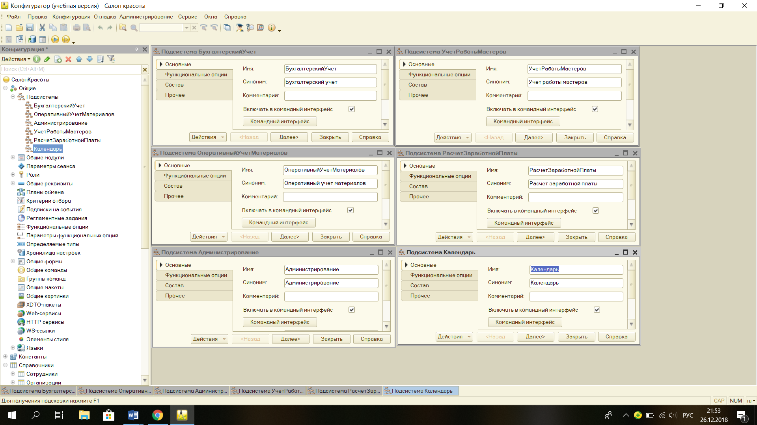Select Функциональные опции in Календарь window

(x=439, y=275)
